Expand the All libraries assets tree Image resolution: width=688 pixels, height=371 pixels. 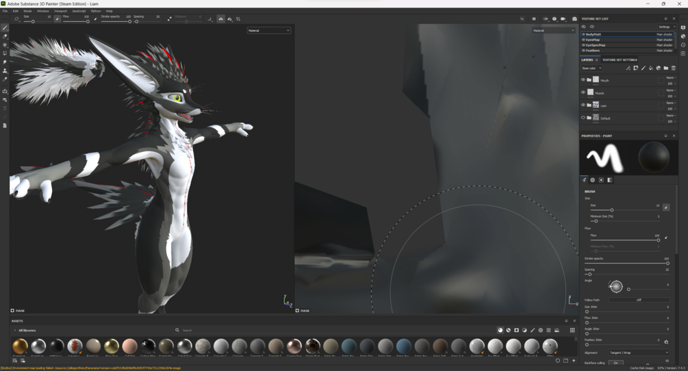pos(15,330)
